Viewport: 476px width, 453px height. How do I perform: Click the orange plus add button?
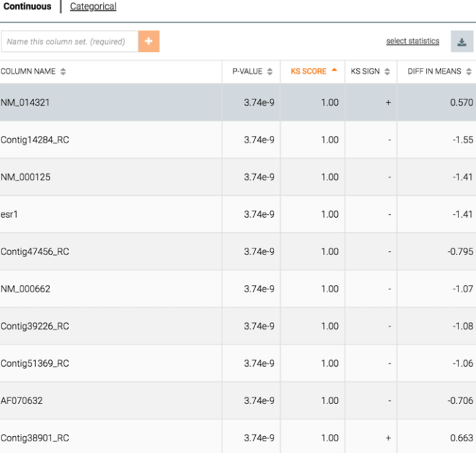tap(148, 41)
